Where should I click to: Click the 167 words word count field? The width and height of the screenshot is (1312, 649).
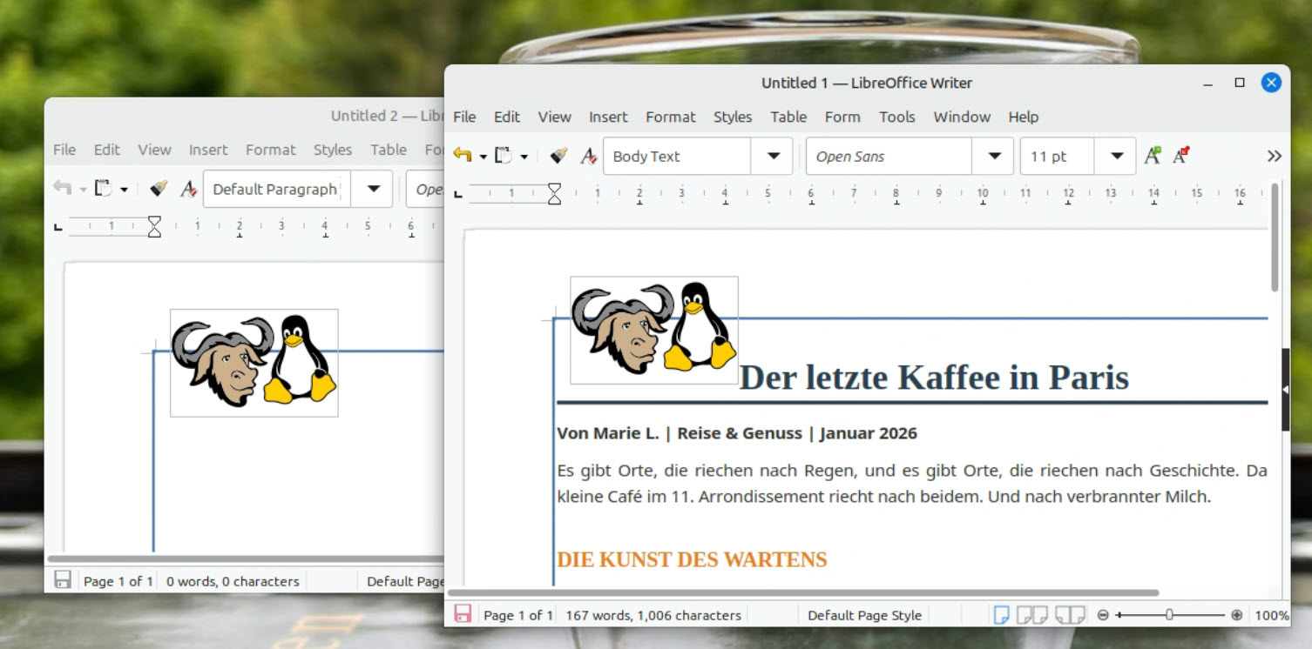coord(653,615)
